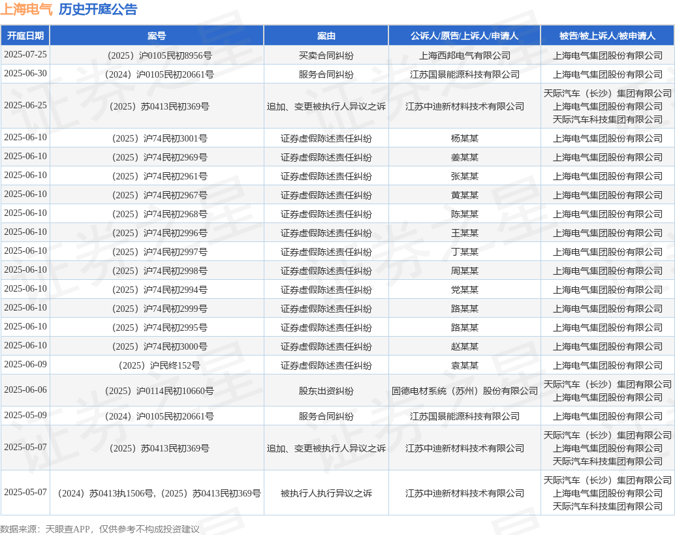The image size is (675, 535).
Task: Select case number (2025)沪74民初2995号
Action: pyautogui.click(x=159, y=328)
